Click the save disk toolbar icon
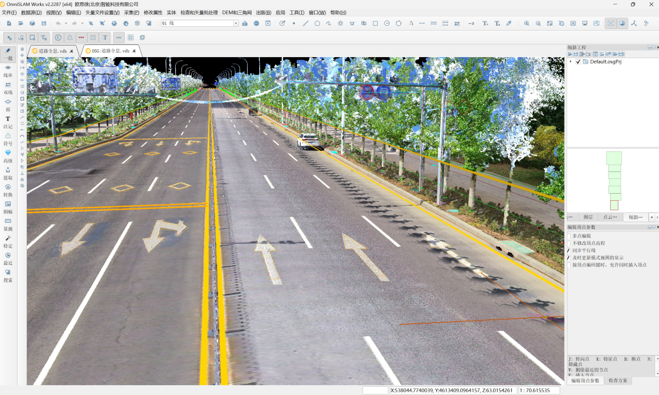This screenshot has width=659, height=395. [x=44, y=24]
